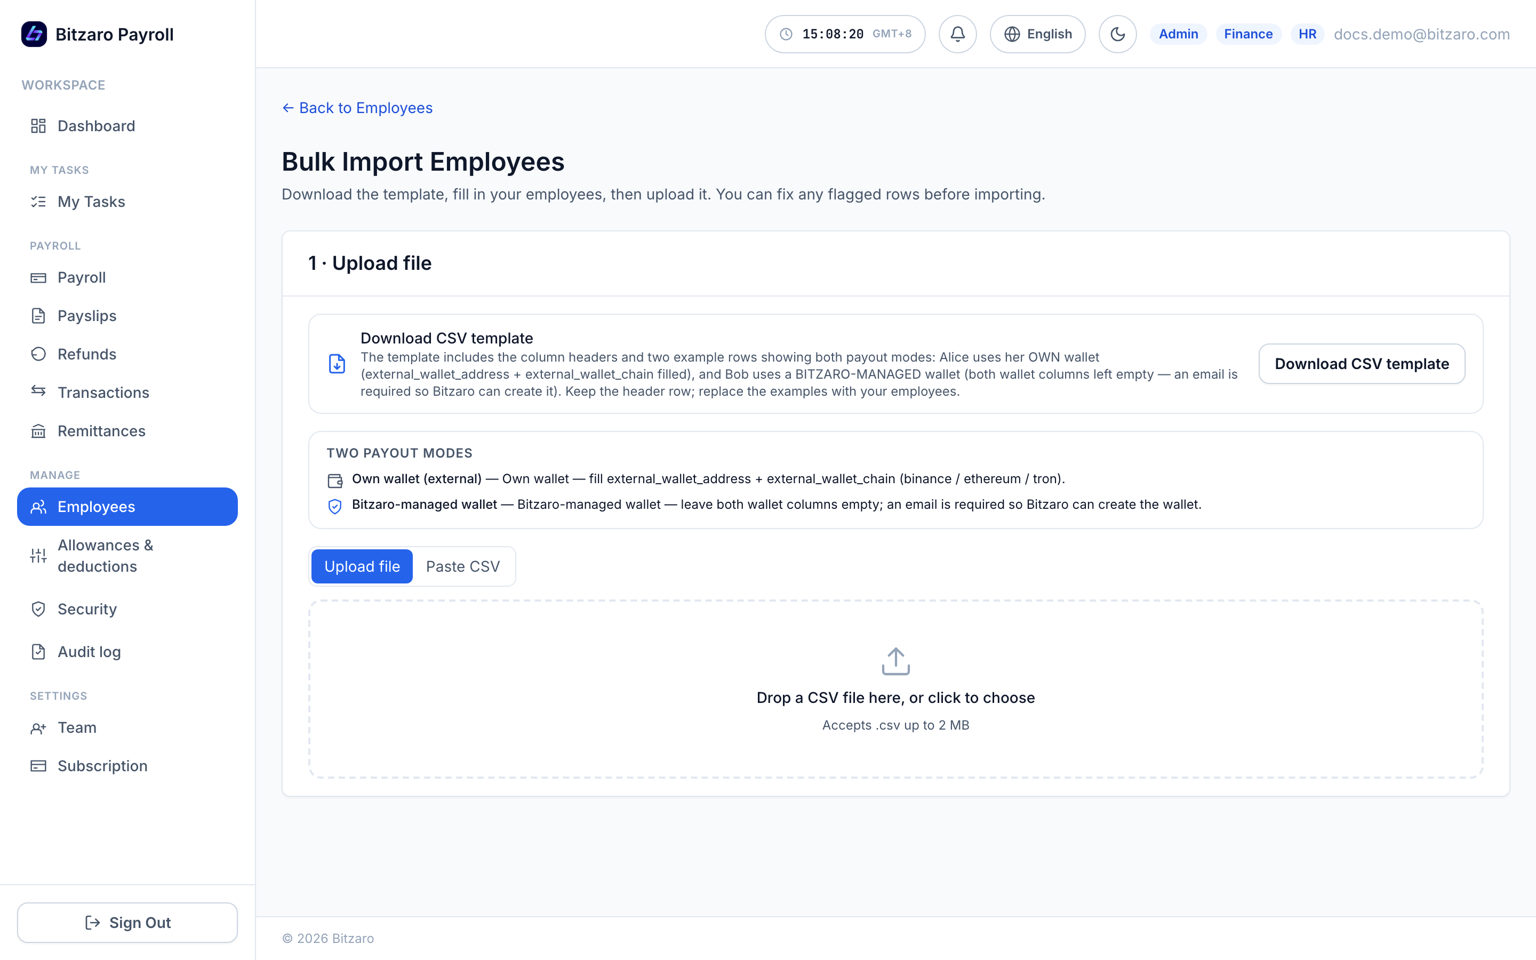The height and width of the screenshot is (960, 1536).
Task: Click the Team add-user icon
Action: pyautogui.click(x=38, y=728)
